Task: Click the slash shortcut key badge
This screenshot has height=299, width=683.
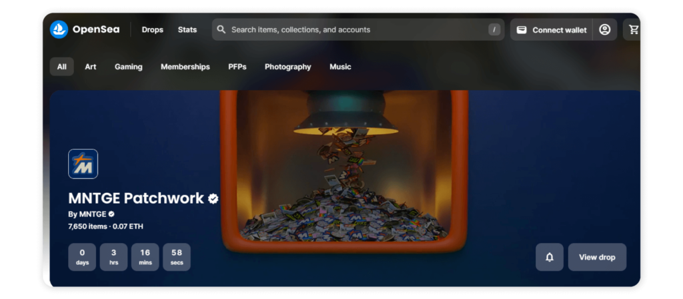Action: pyautogui.click(x=494, y=29)
